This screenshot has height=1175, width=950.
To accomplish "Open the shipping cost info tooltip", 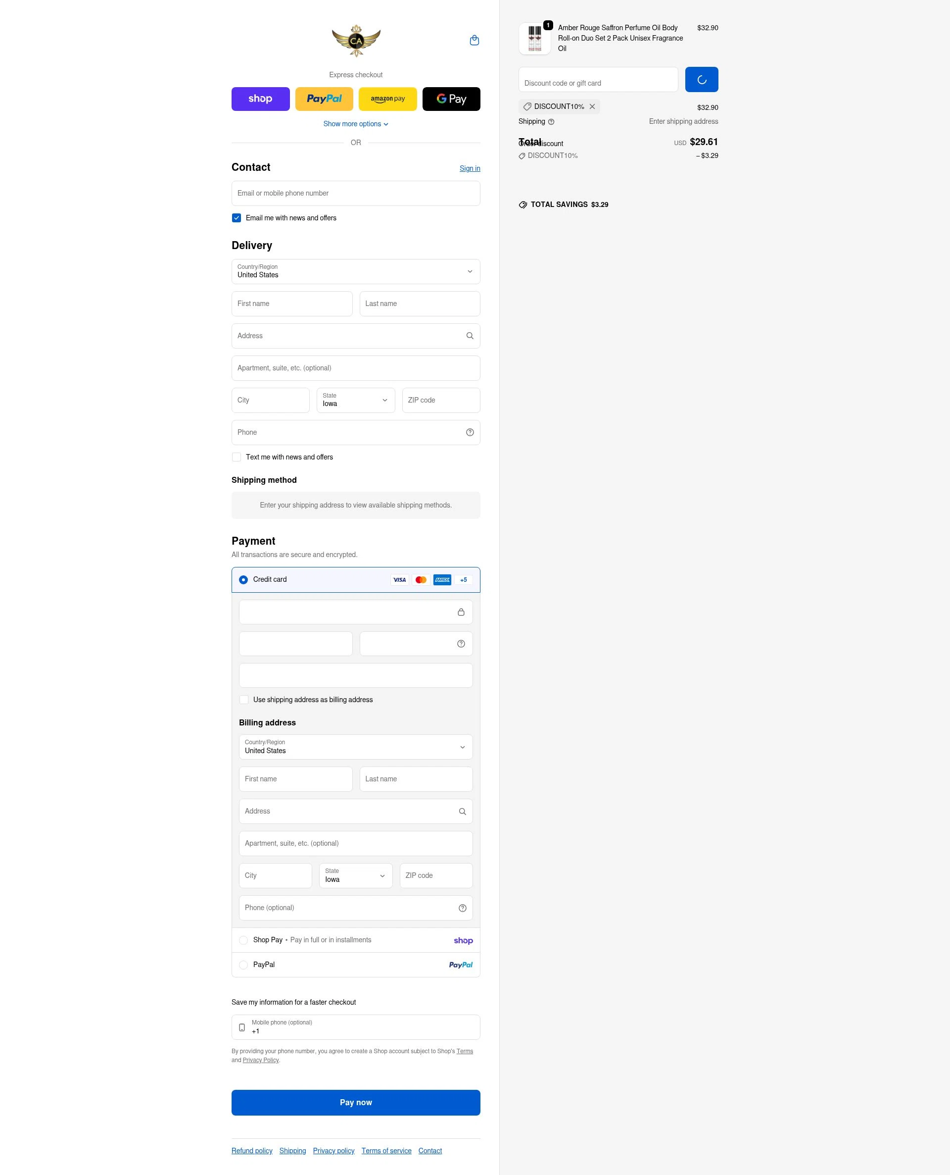I will 551,121.
